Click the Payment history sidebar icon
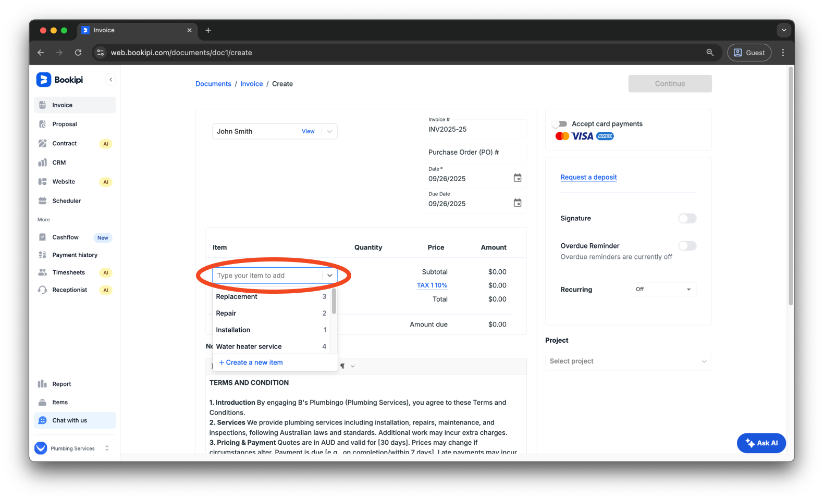This screenshot has height=500, width=824. pyautogui.click(x=43, y=255)
